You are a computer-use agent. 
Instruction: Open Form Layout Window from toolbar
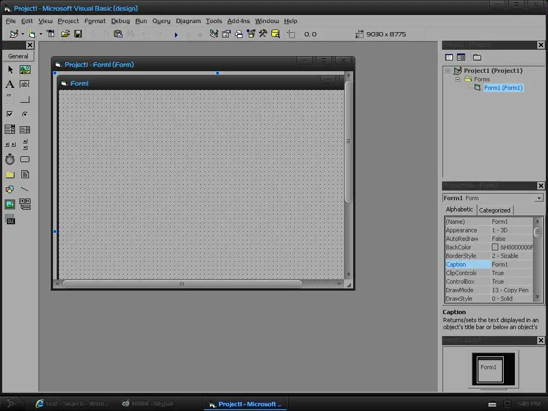pos(239,34)
